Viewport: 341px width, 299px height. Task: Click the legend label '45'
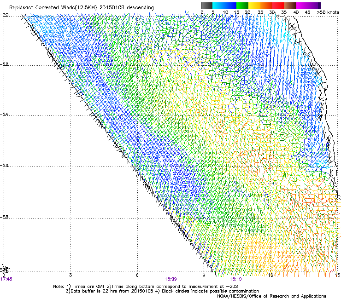tap(307, 12)
